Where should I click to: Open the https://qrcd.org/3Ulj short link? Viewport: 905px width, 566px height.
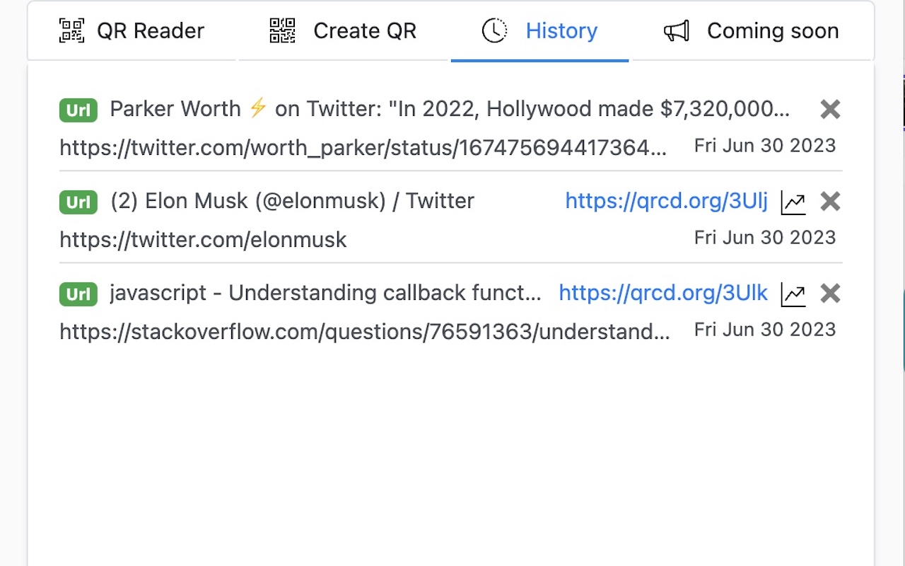(666, 201)
